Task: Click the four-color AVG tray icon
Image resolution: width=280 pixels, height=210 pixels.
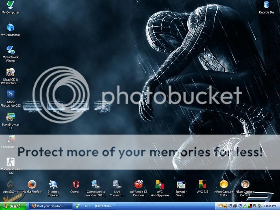Action: click(250, 206)
